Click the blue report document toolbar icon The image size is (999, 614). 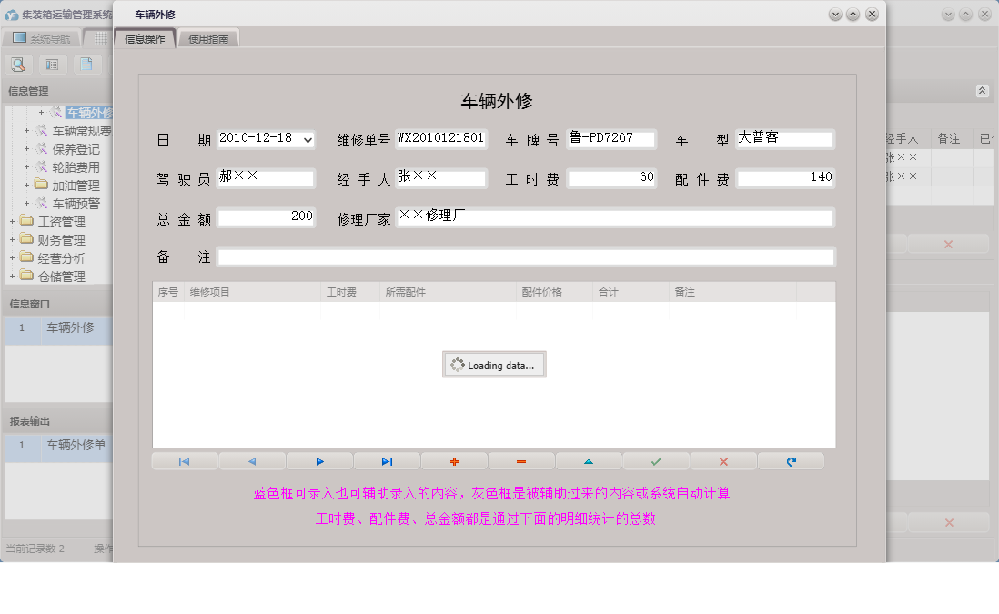(86, 65)
